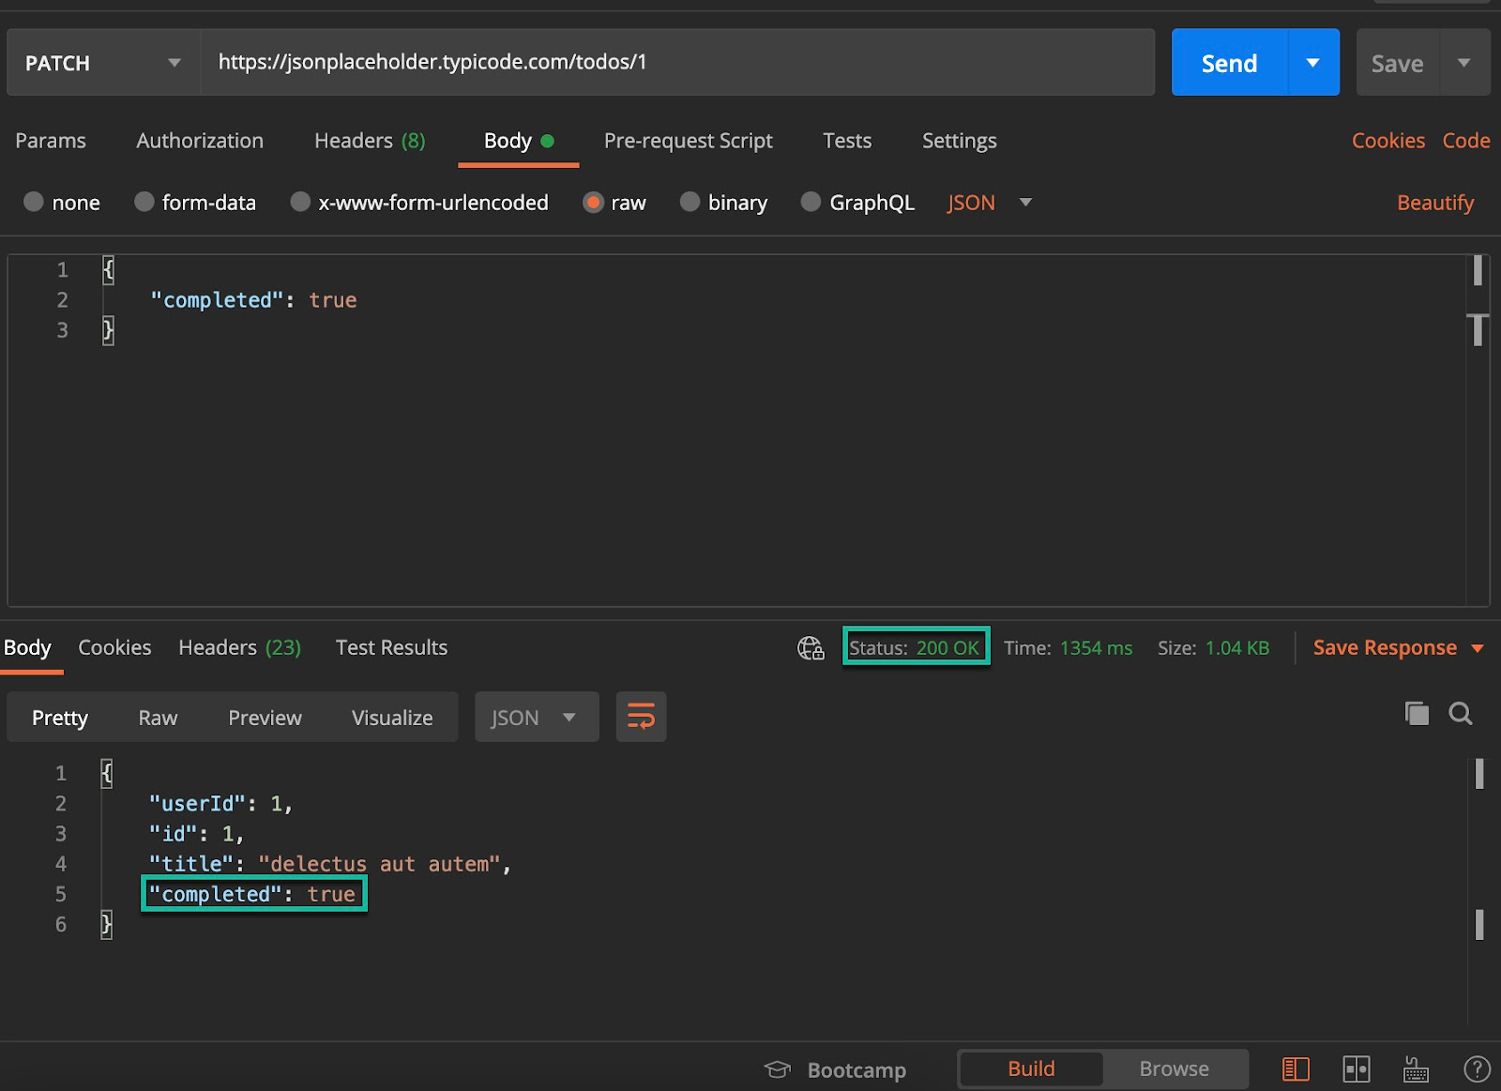Open keyboard shortcuts icon in status bar
The height and width of the screenshot is (1091, 1501).
click(x=1416, y=1068)
